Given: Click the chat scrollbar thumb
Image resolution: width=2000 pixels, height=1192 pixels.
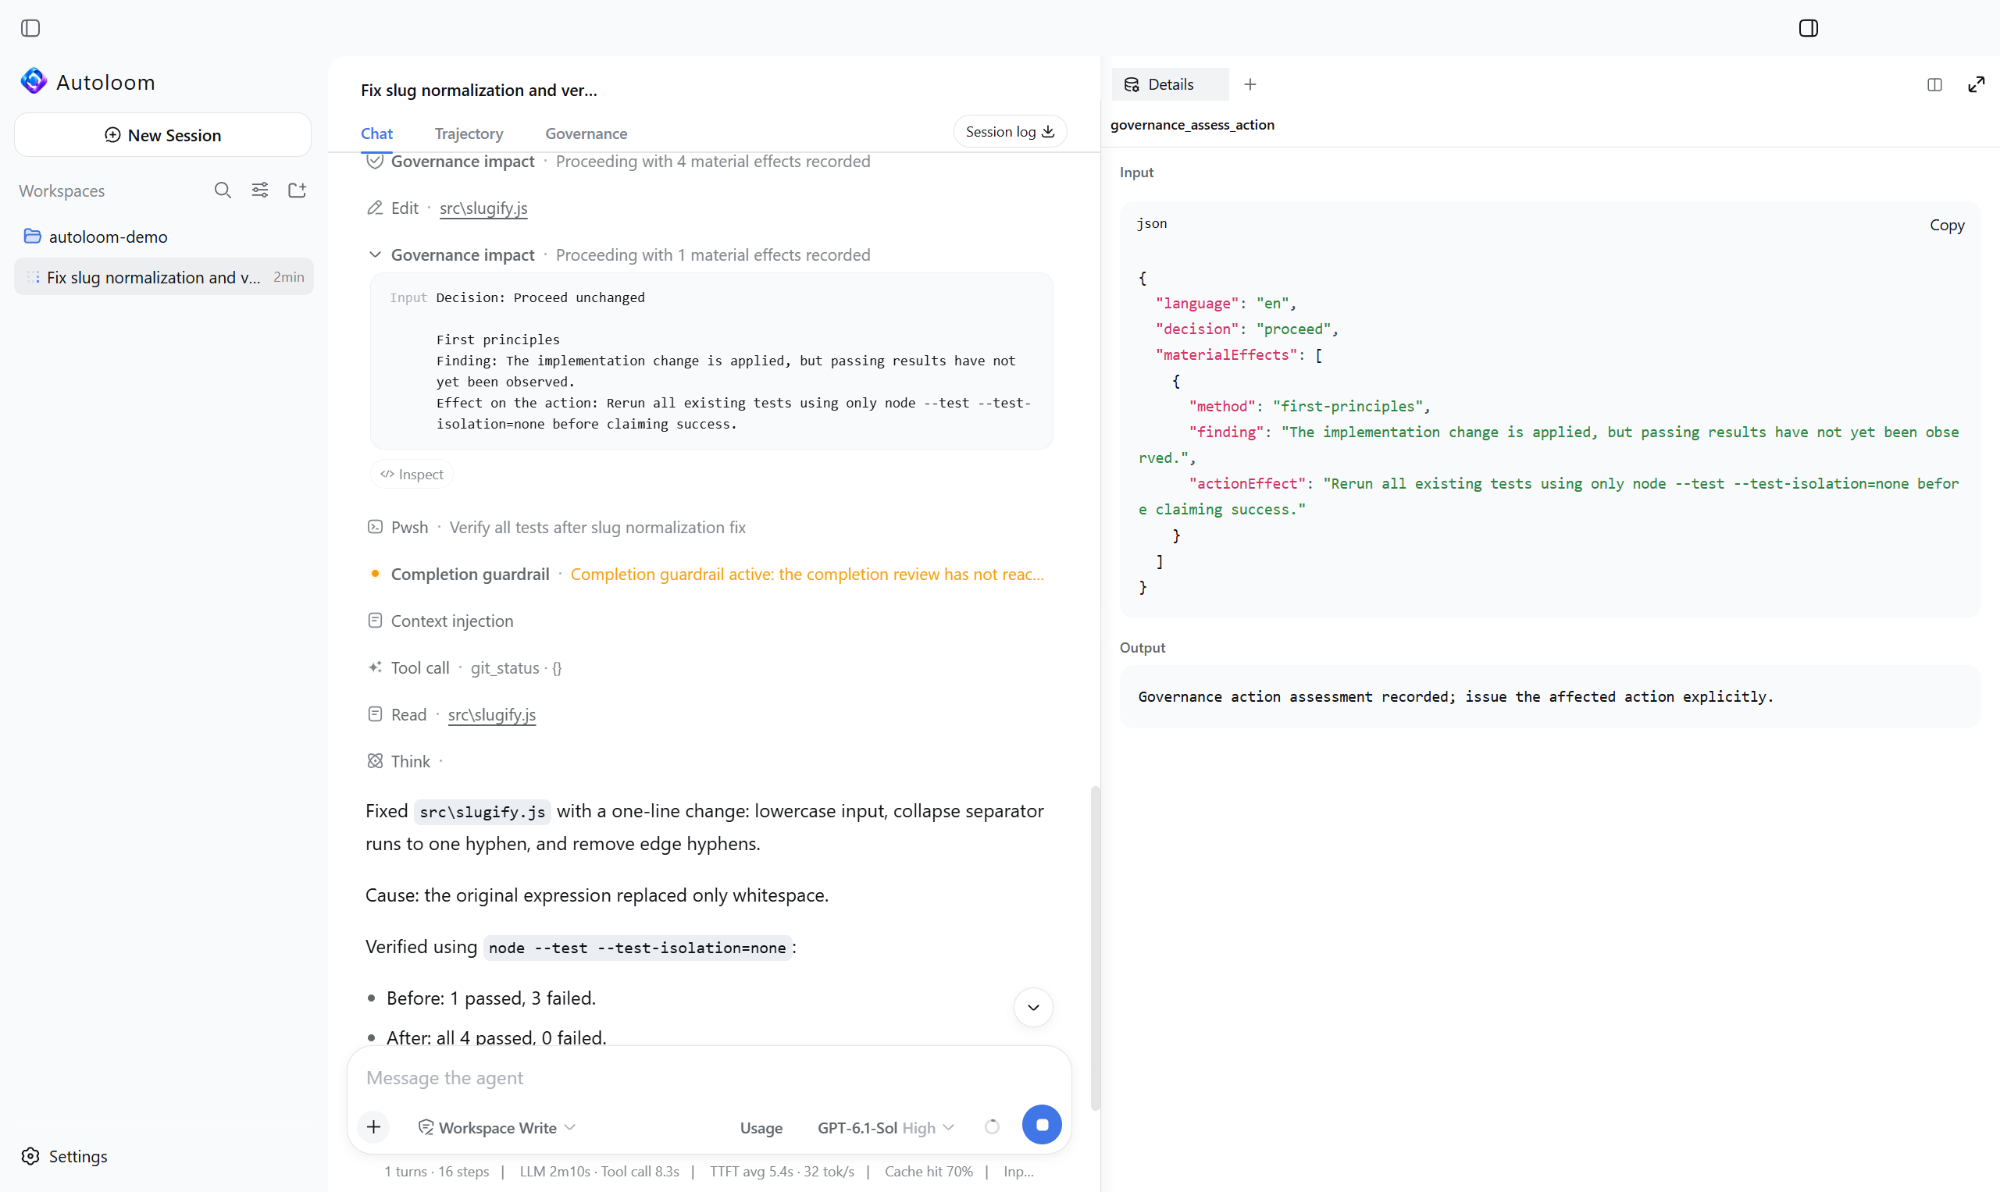Looking at the screenshot, I should pyautogui.click(x=1094, y=948).
